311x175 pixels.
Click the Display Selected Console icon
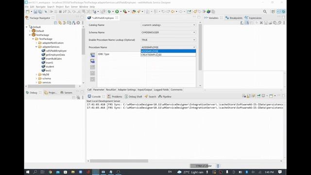pyautogui.click(x=263, y=96)
